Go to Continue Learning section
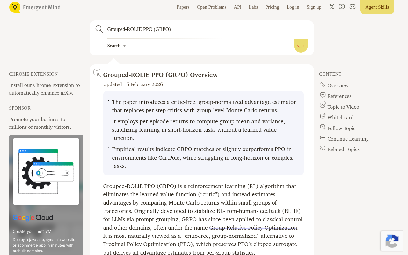The width and height of the screenshot is (408, 255). pos(348,139)
